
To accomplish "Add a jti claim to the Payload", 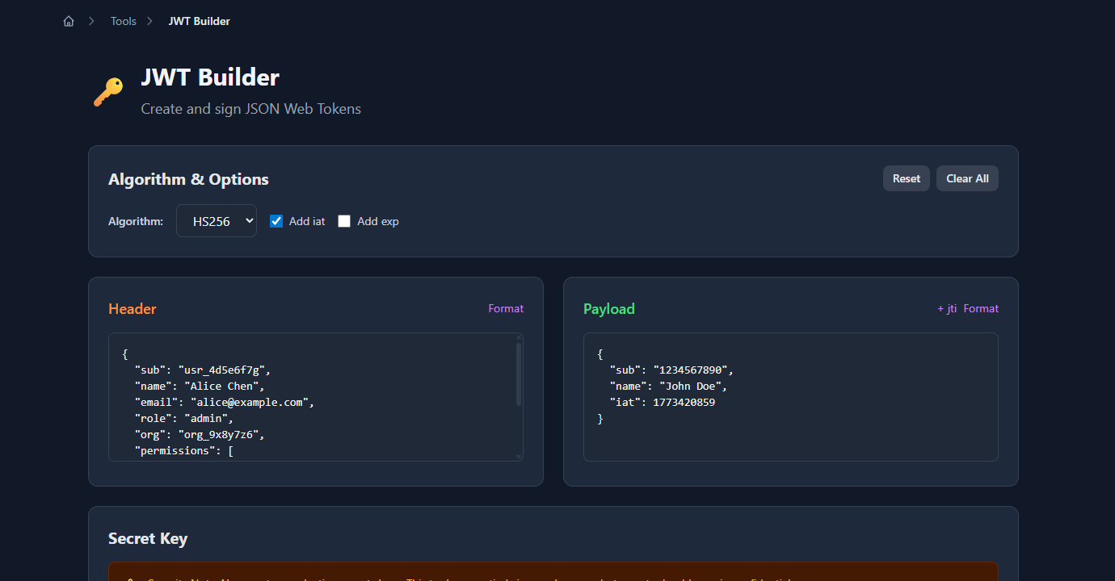I will pos(947,308).
